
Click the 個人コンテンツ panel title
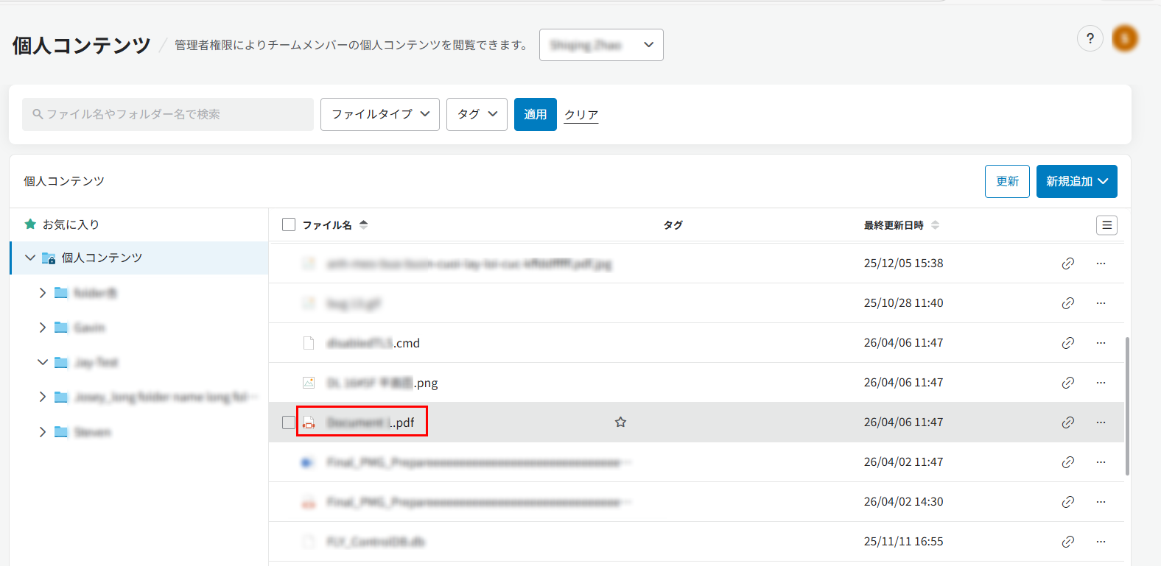tap(64, 181)
